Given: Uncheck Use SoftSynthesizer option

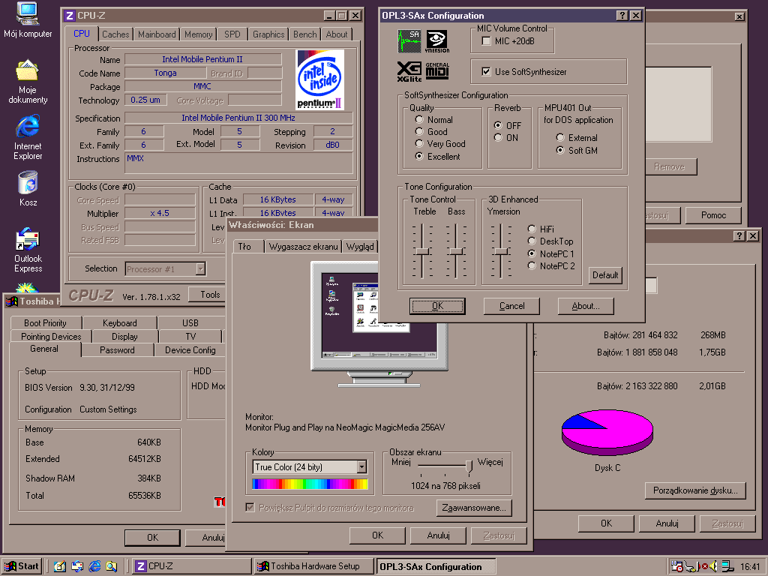Looking at the screenshot, I should coord(486,72).
